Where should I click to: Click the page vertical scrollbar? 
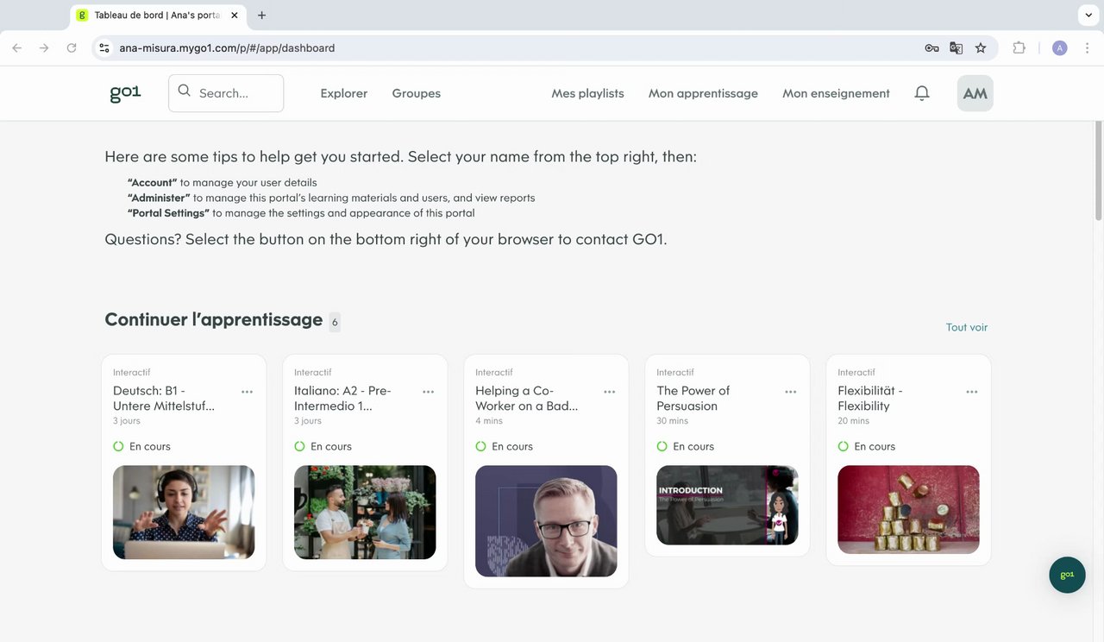tap(1098, 173)
